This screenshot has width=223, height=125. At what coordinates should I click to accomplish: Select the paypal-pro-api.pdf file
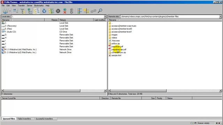pos(118,49)
